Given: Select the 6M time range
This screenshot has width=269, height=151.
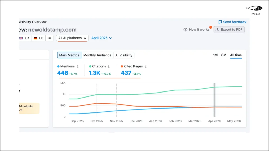Looking at the screenshot, I should [x=224, y=55].
